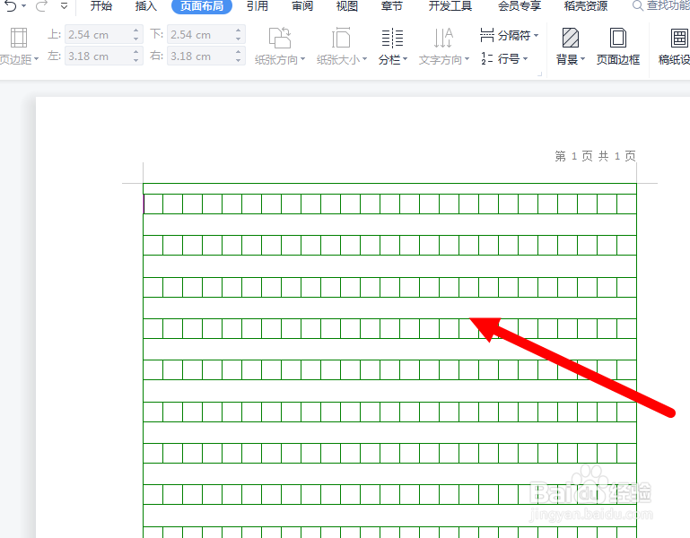The height and width of the screenshot is (538, 690).
Task: Expand the 分栏 dropdown arrow
Action: (406, 59)
